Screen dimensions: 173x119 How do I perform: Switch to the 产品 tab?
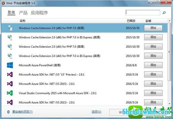tap(23, 13)
